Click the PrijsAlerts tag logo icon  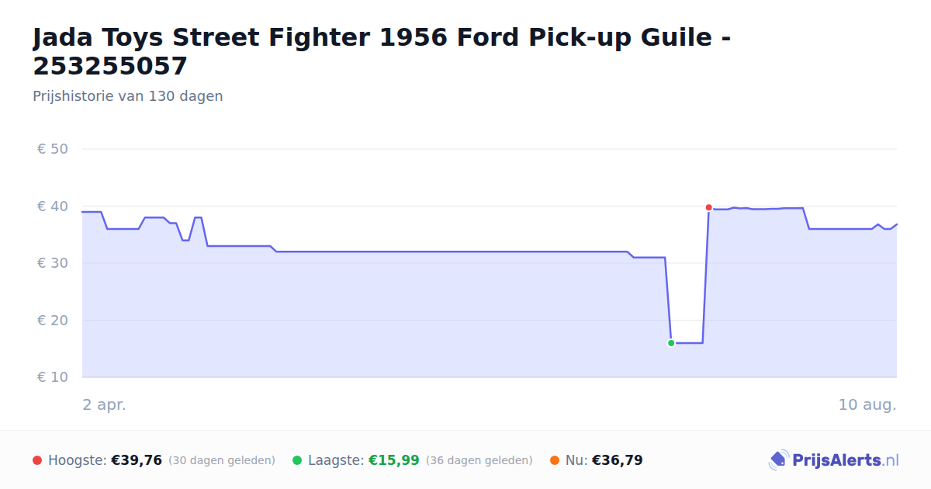pos(778,460)
